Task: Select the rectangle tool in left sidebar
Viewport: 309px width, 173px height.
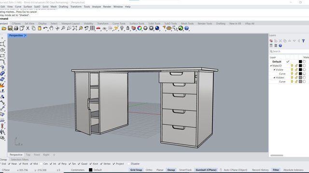Action: pyautogui.click(x=2, y=56)
